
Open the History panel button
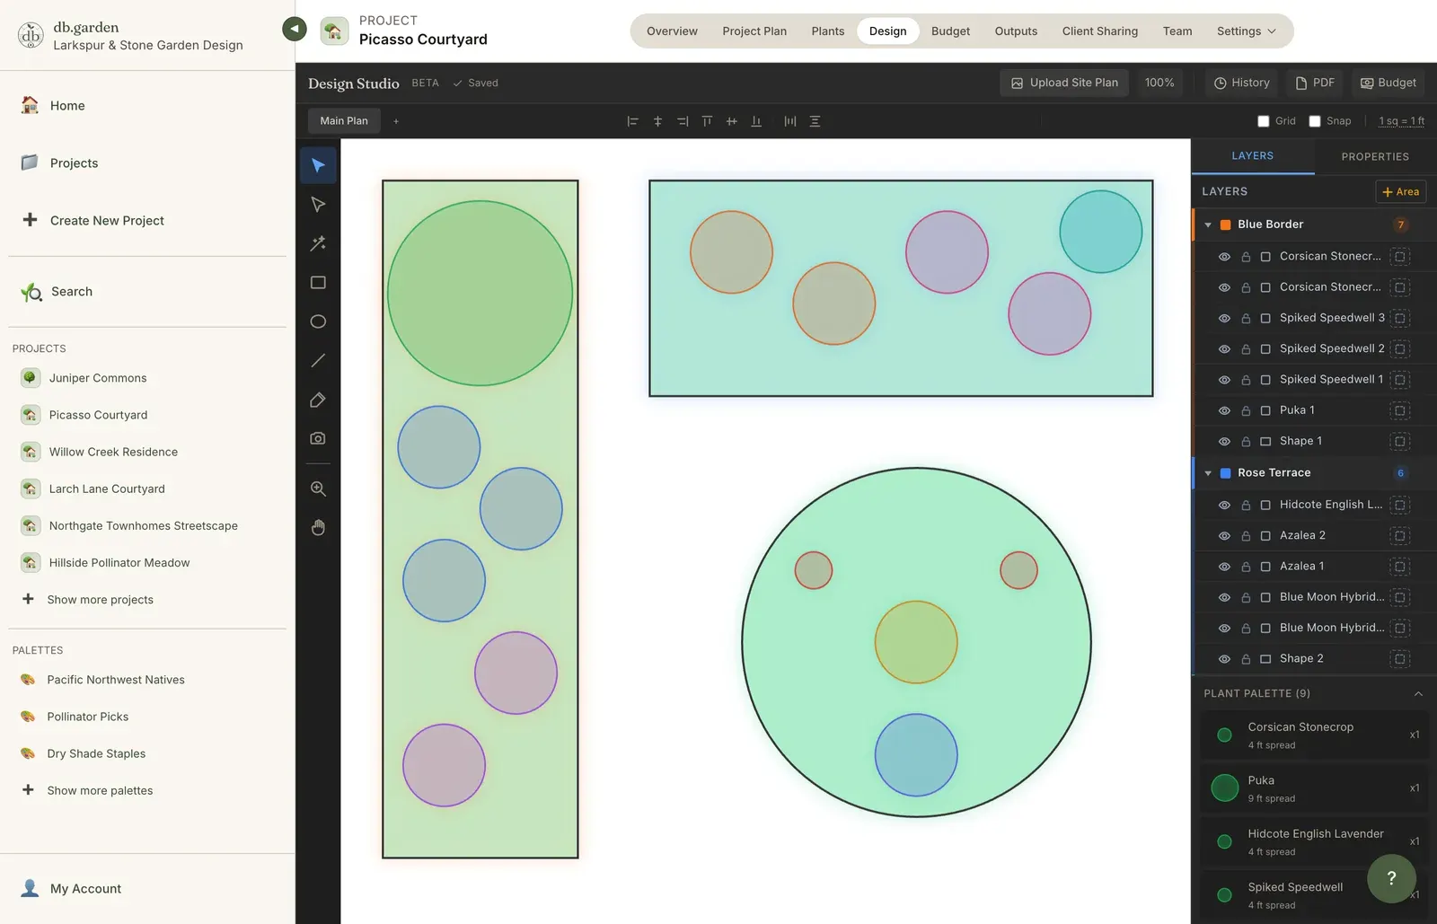[1242, 83]
